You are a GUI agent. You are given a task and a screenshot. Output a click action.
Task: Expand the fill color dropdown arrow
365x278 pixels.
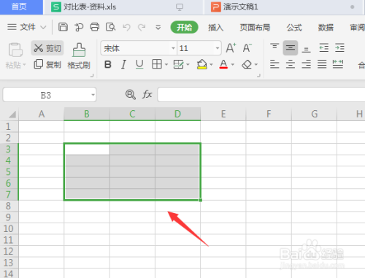pos(211,64)
